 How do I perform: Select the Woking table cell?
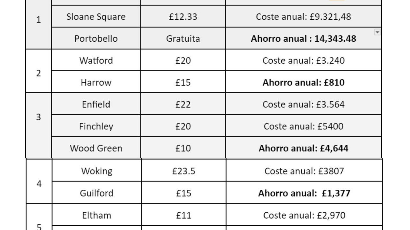pos(97,171)
